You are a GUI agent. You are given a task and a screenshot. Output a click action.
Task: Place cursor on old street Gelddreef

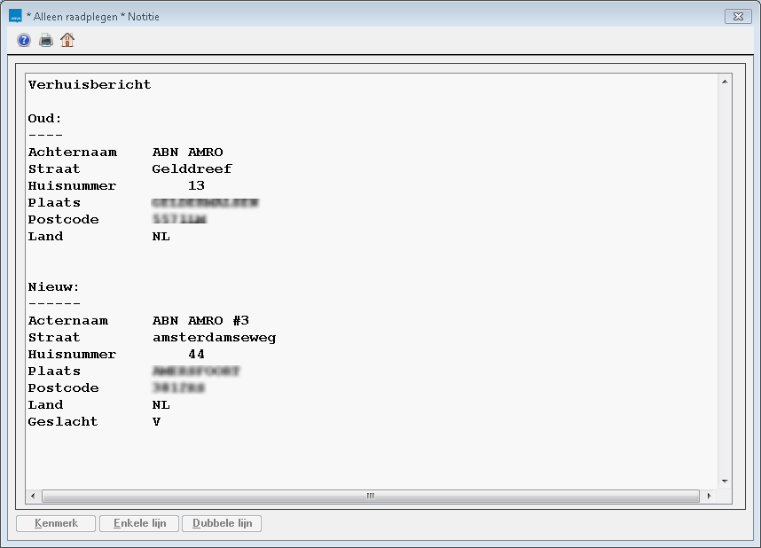tap(192, 168)
